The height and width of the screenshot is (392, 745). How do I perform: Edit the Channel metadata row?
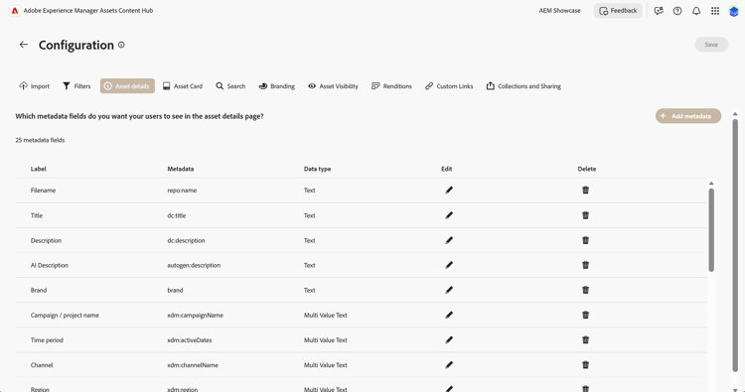pyautogui.click(x=449, y=364)
